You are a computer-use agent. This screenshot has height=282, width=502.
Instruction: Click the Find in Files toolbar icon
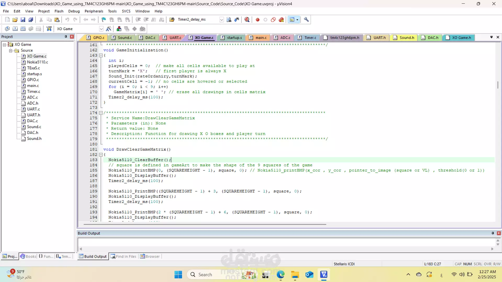[x=229, y=20]
